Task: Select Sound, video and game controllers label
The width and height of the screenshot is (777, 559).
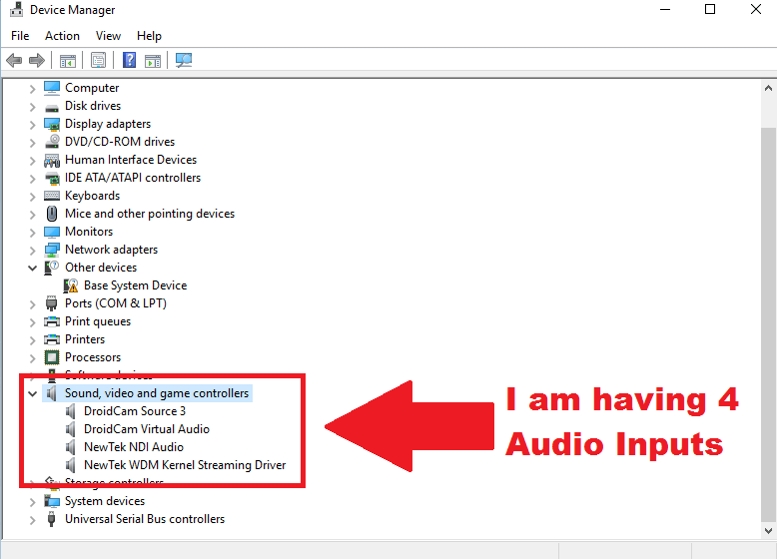Action: pyautogui.click(x=157, y=393)
